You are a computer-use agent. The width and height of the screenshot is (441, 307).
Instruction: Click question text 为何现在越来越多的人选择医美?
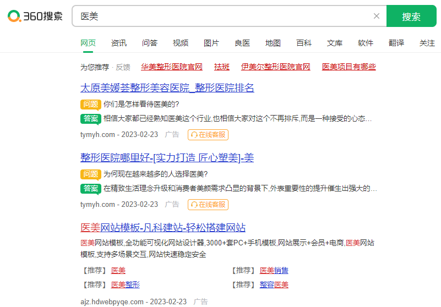tap(155, 174)
